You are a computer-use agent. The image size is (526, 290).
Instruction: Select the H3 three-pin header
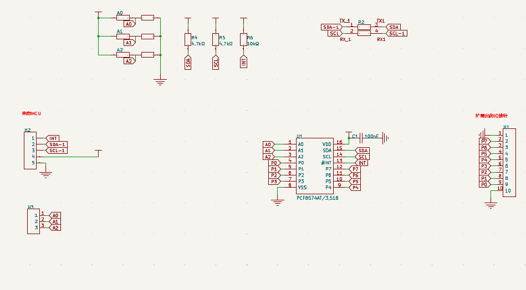coord(33,221)
